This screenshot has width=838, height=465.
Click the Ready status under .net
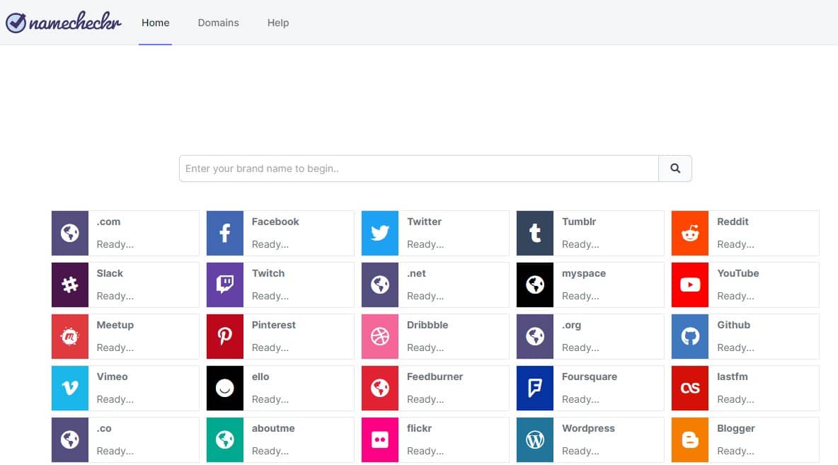[x=425, y=296]
